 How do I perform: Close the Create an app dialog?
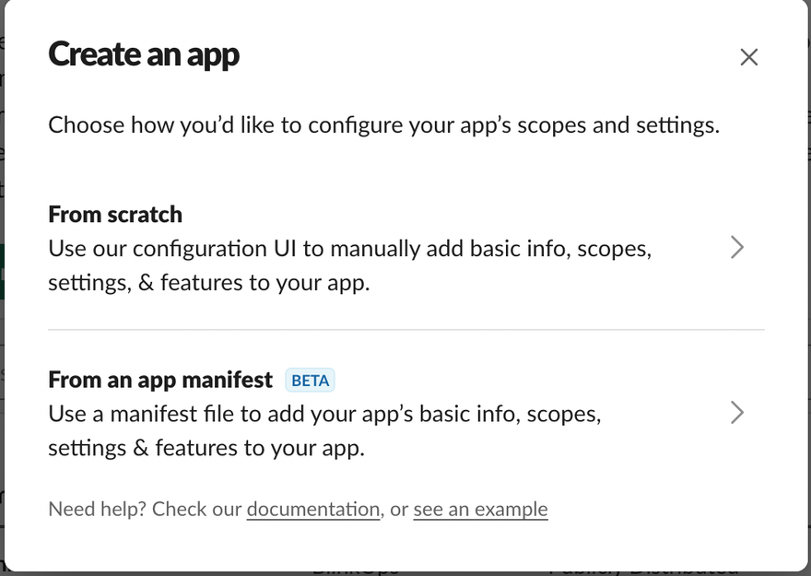[x=748, y=57]
